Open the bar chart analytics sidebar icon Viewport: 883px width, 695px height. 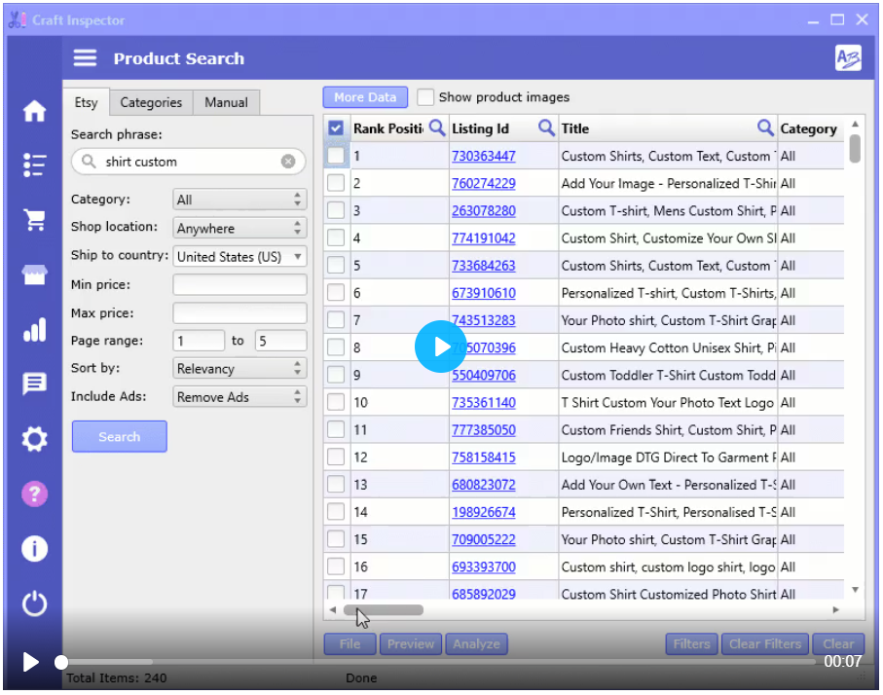tap(34, 330)
